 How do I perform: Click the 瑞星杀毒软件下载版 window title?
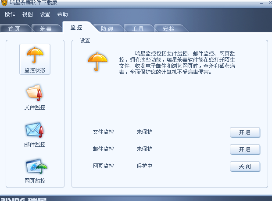point(33,3)
